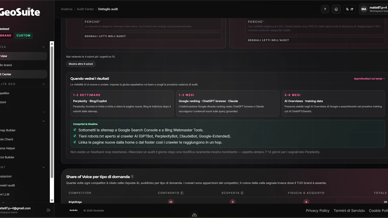
Task: Open the Nuxt devtools icon at bottom
Action: click(x=194, y=215)
